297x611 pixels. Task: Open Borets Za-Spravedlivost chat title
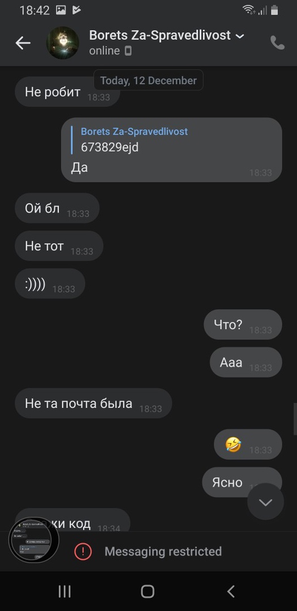(160, 36)
